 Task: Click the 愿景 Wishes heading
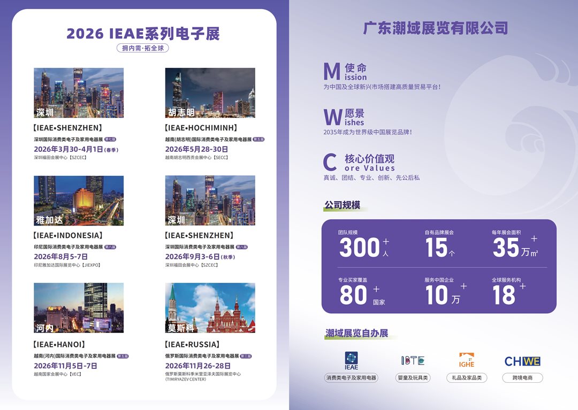[344, 117]
